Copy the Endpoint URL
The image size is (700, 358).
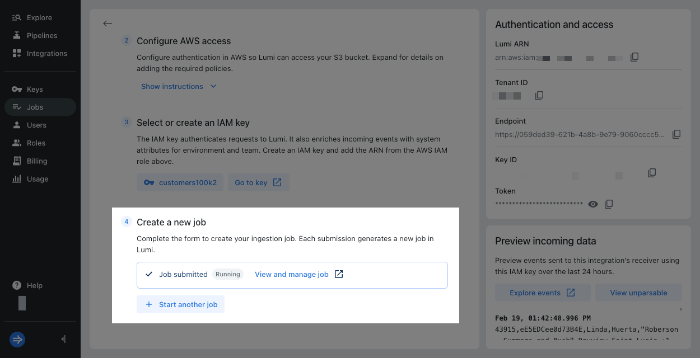click(x=676, y=134)
